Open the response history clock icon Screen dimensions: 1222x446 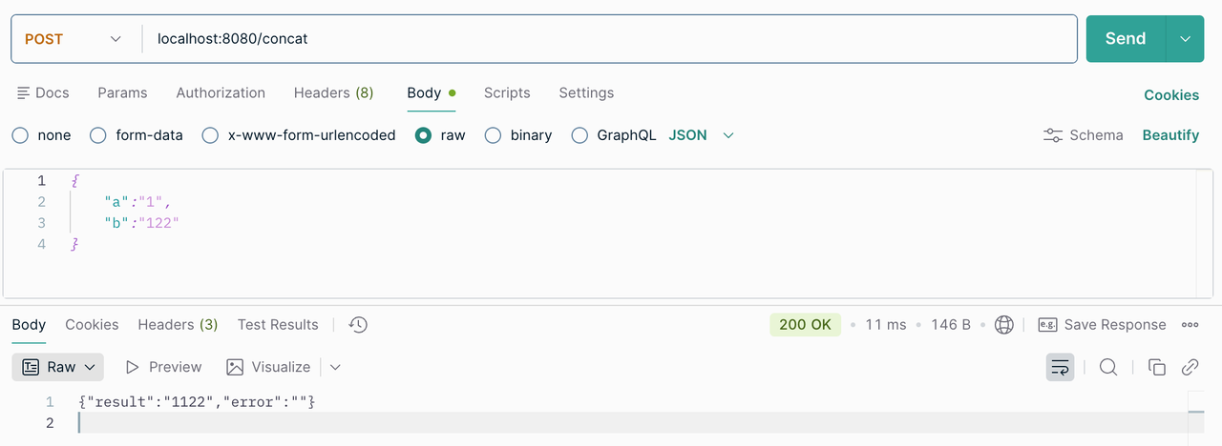(x=358, y=325)
